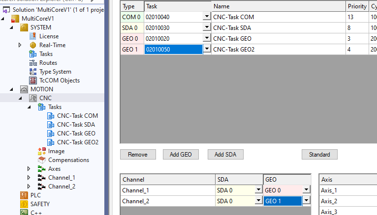377x215 pixels.
Task: Select CNC-Task GEO2 in the tree
Action: [78, 142]
